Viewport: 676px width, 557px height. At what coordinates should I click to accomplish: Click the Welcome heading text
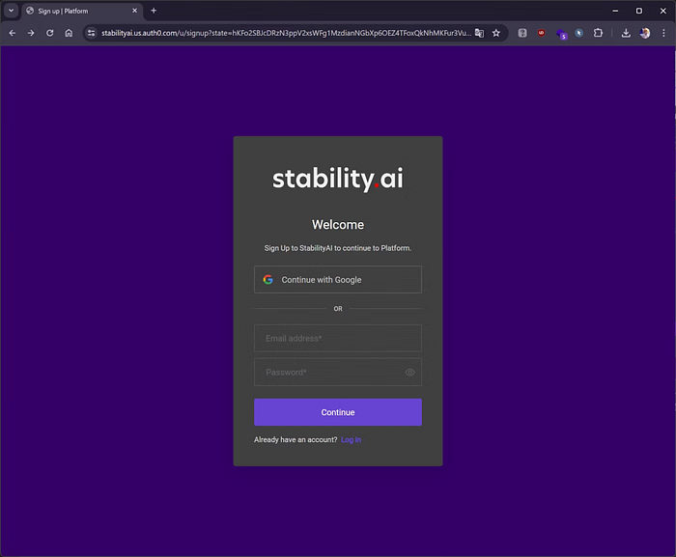(338, 225)
